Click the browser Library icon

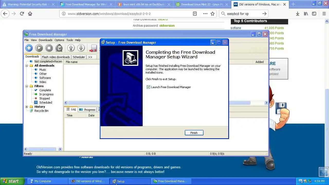tap(306, 14)
